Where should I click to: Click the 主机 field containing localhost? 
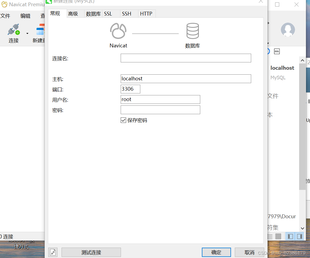point(186,79)
